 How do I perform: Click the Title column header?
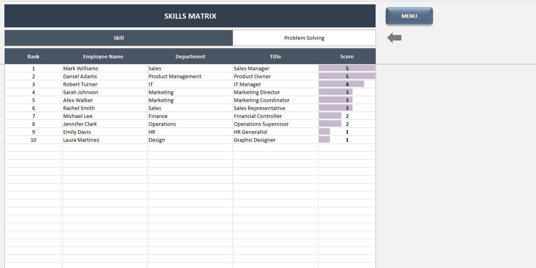click(x=275, y=56)
